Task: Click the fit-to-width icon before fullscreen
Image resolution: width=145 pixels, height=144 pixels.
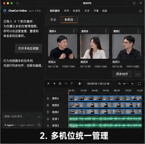Action: pos(132,84)
